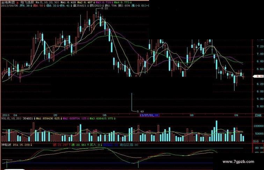264x170 pixels.
Task: Select the 神秘波 indicator name
Action: point(6,145)
